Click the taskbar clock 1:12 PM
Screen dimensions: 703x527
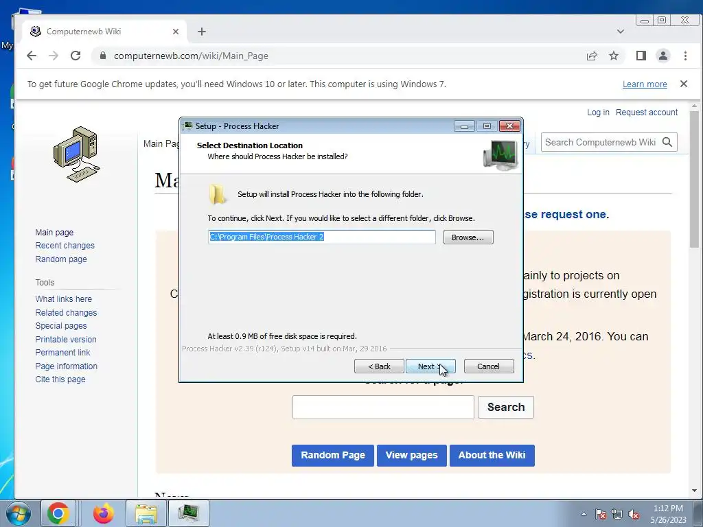point(668,508)
